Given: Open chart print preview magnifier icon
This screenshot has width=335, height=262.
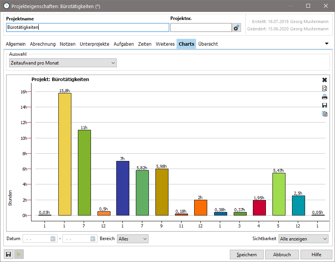Looking at the screenshot, I should click(x=324, y=88).
